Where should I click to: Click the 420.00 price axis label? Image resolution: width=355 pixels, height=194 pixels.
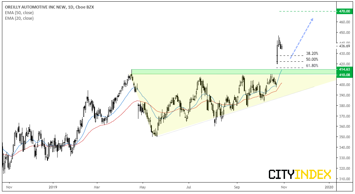tap(344, 64)
